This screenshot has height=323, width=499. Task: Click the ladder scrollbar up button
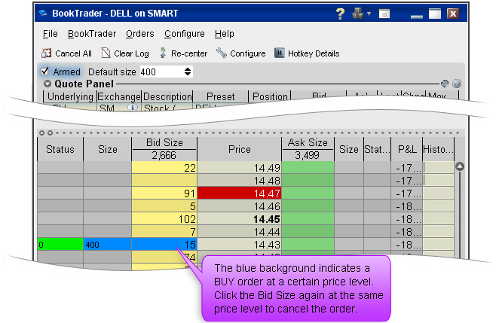(460, 166)
